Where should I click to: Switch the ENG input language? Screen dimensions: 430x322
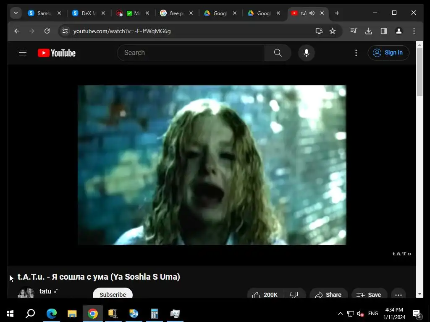click(x=373, y=314)
